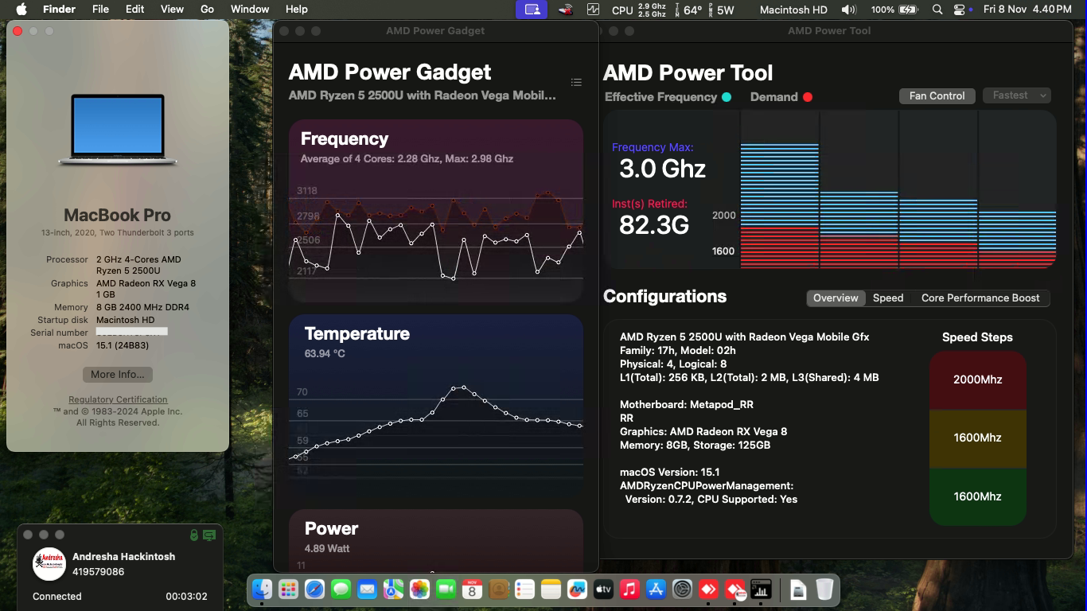This screenshot has height=611, width=1087.
Task: Click the Andresha profile logo in AnyDesk
Action: pos(49,563)
